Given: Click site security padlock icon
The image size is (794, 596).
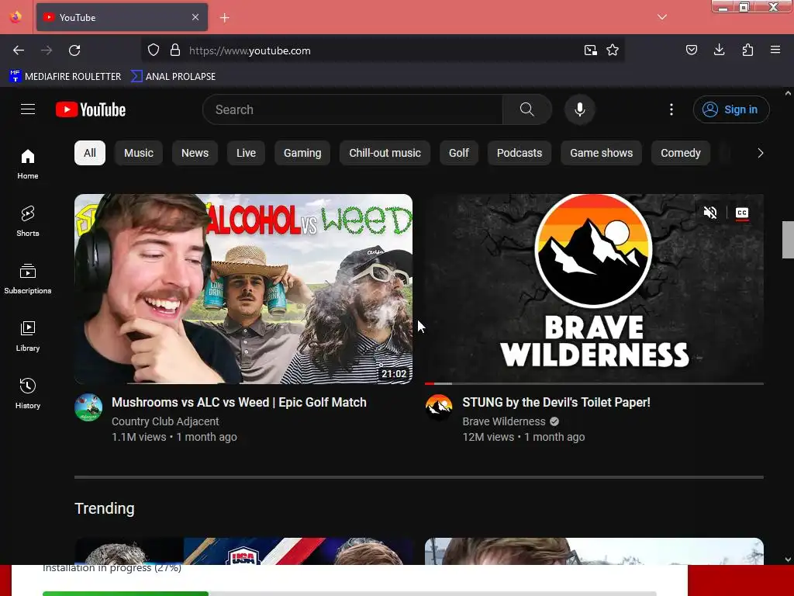Looking at the screenshot, I should 175,50.
